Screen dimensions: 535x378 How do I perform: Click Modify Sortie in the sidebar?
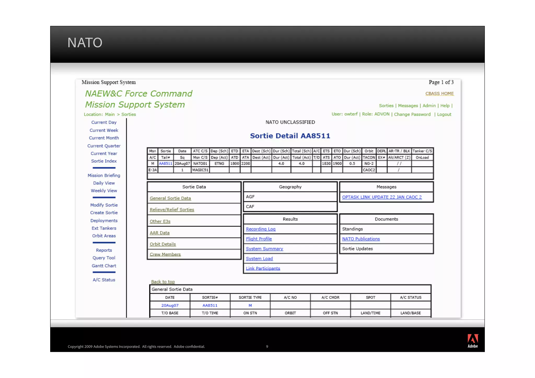pos(104,205)
